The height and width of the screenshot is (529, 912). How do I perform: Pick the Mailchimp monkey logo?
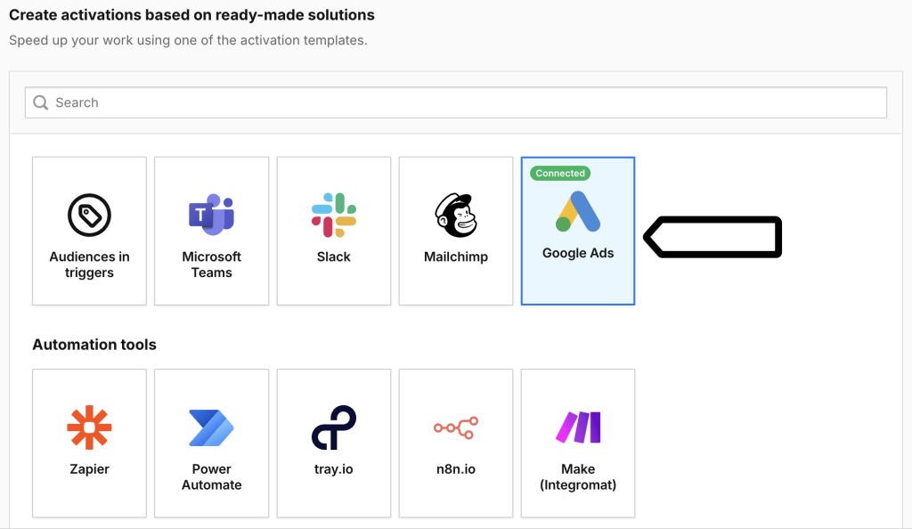(x=456, y=216)
